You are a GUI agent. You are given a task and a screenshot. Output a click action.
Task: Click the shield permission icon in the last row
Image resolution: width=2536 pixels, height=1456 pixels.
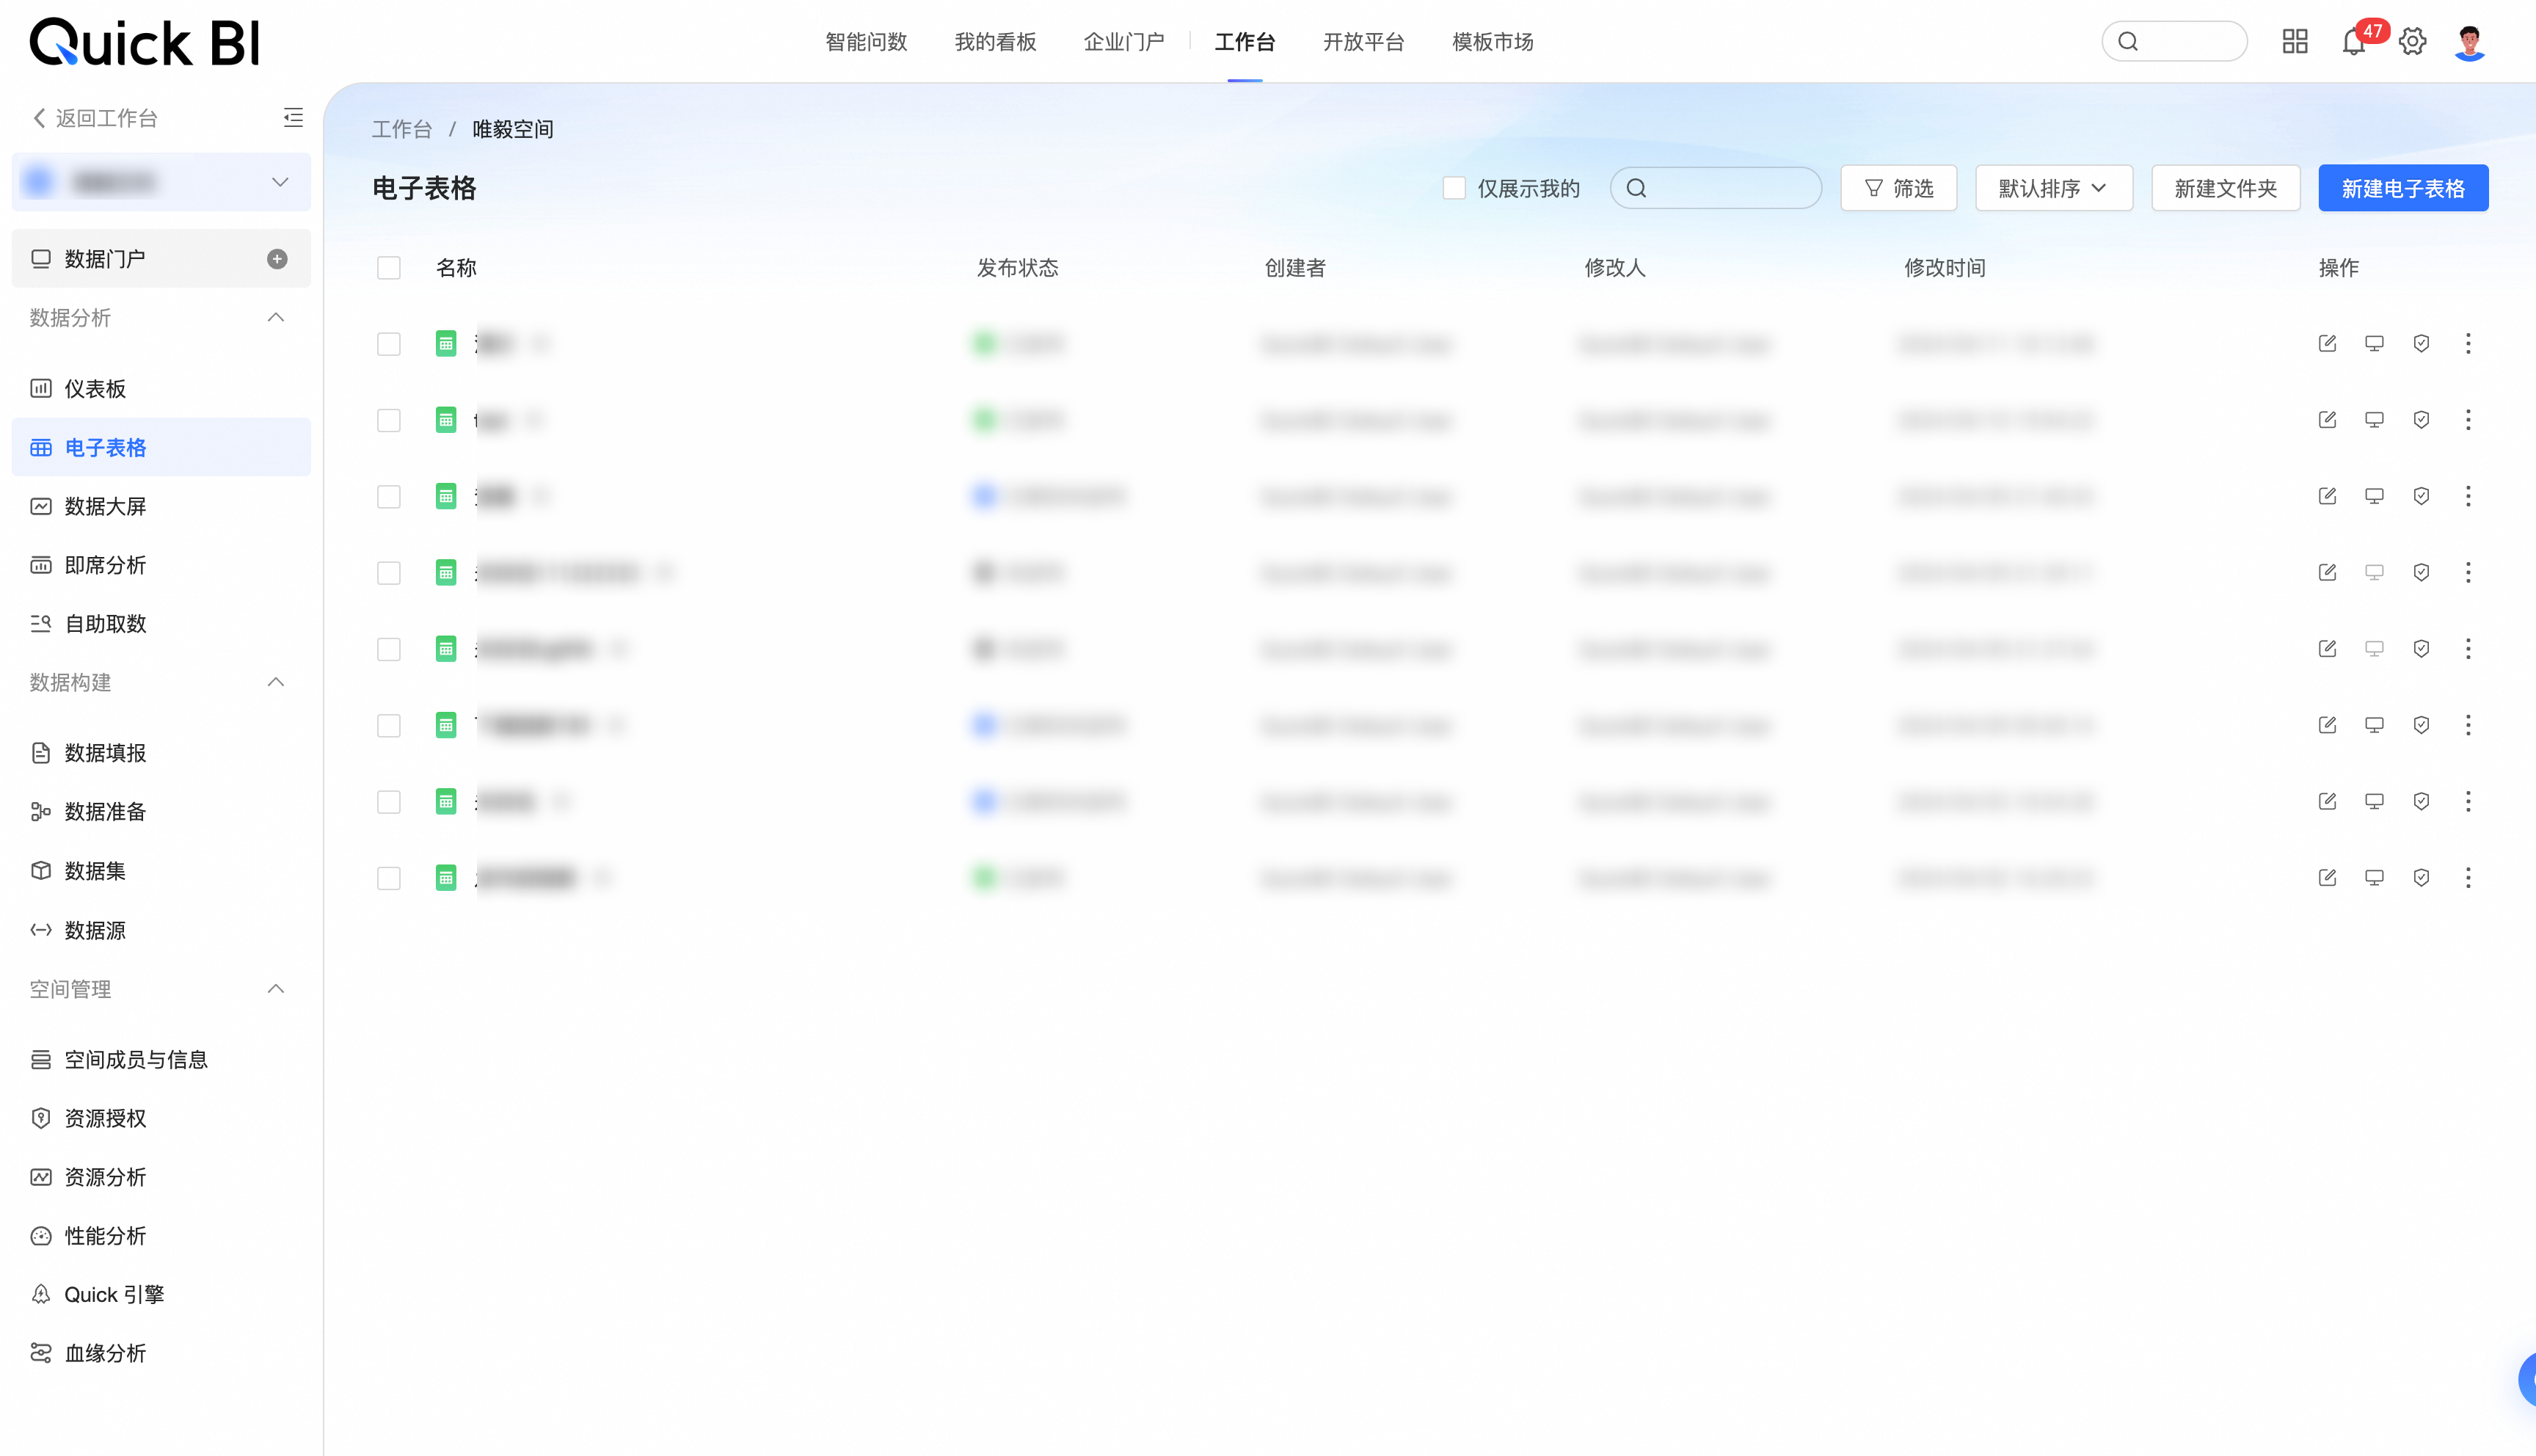pyautogui.click(x=2421, y=878)
